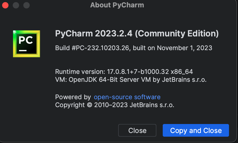Click the PyCharm PC logo icon
Image resolution: width=238 pixels, height=143 pixels.
[27, 44]
